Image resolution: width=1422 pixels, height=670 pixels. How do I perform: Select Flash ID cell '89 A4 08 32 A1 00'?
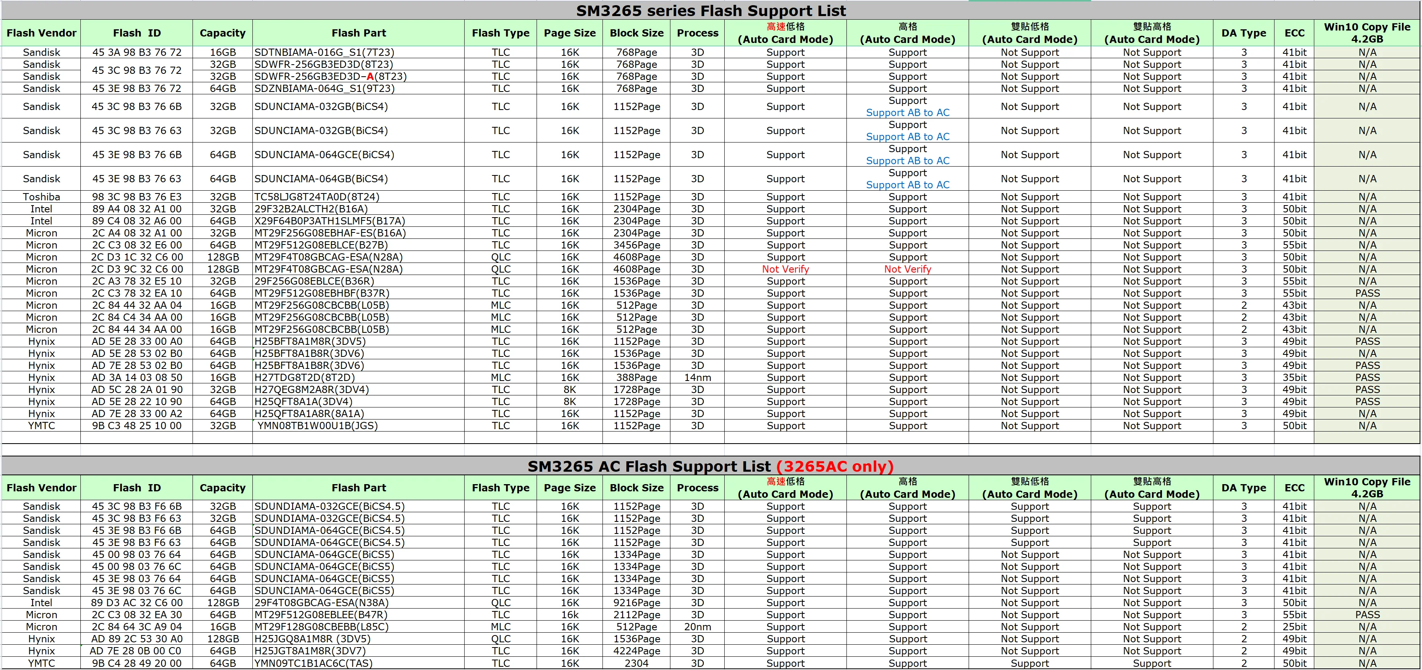point(137,209)
